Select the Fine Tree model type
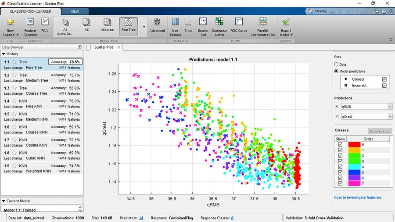The height and width of the screenshot is (222, 395). (128, 25)
